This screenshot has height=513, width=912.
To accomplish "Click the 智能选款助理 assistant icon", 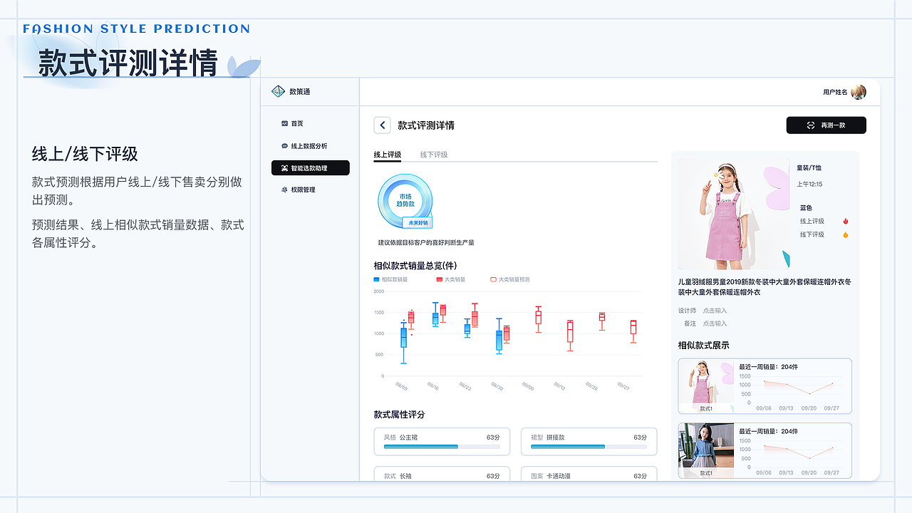I will pyautogui.click(x=285, y=167).
